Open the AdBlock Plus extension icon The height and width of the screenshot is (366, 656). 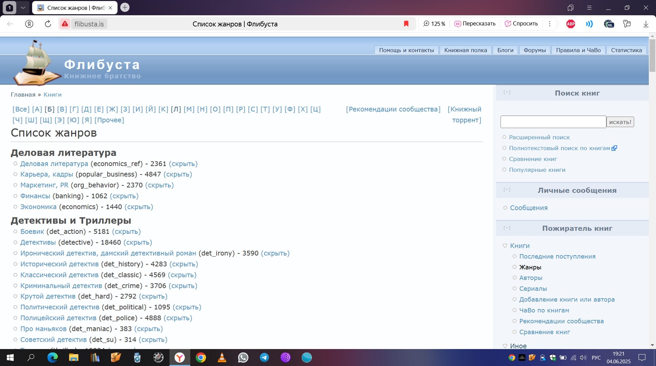(571, 24)
